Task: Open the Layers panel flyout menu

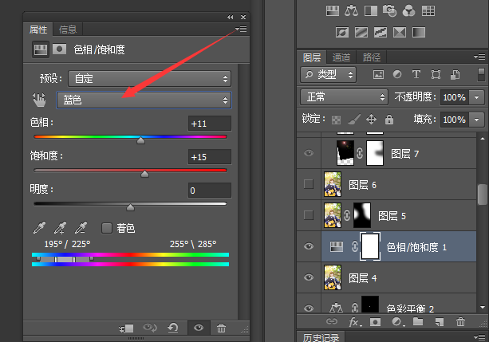Action: click(479, 57)
